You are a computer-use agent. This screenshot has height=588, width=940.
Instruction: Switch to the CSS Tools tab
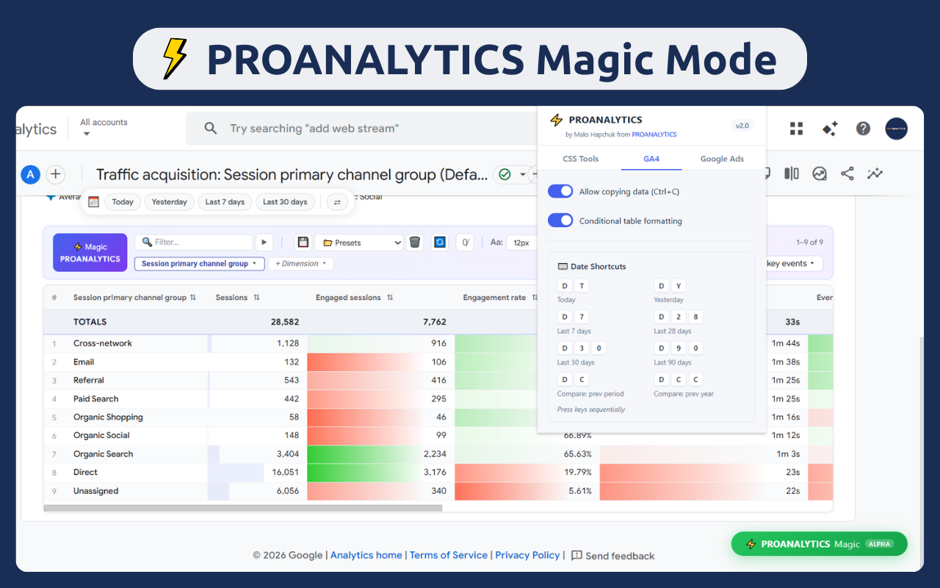pyautogui.click(x=580, y=159)
